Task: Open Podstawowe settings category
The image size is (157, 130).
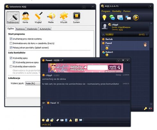Action: [13, 18]
